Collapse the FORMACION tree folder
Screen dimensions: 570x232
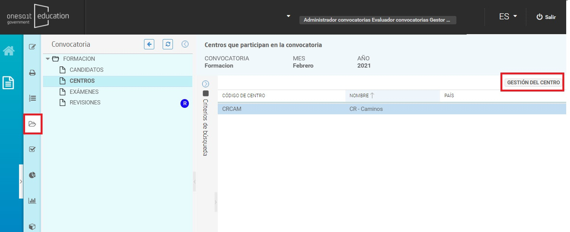[x=48, y=59]
